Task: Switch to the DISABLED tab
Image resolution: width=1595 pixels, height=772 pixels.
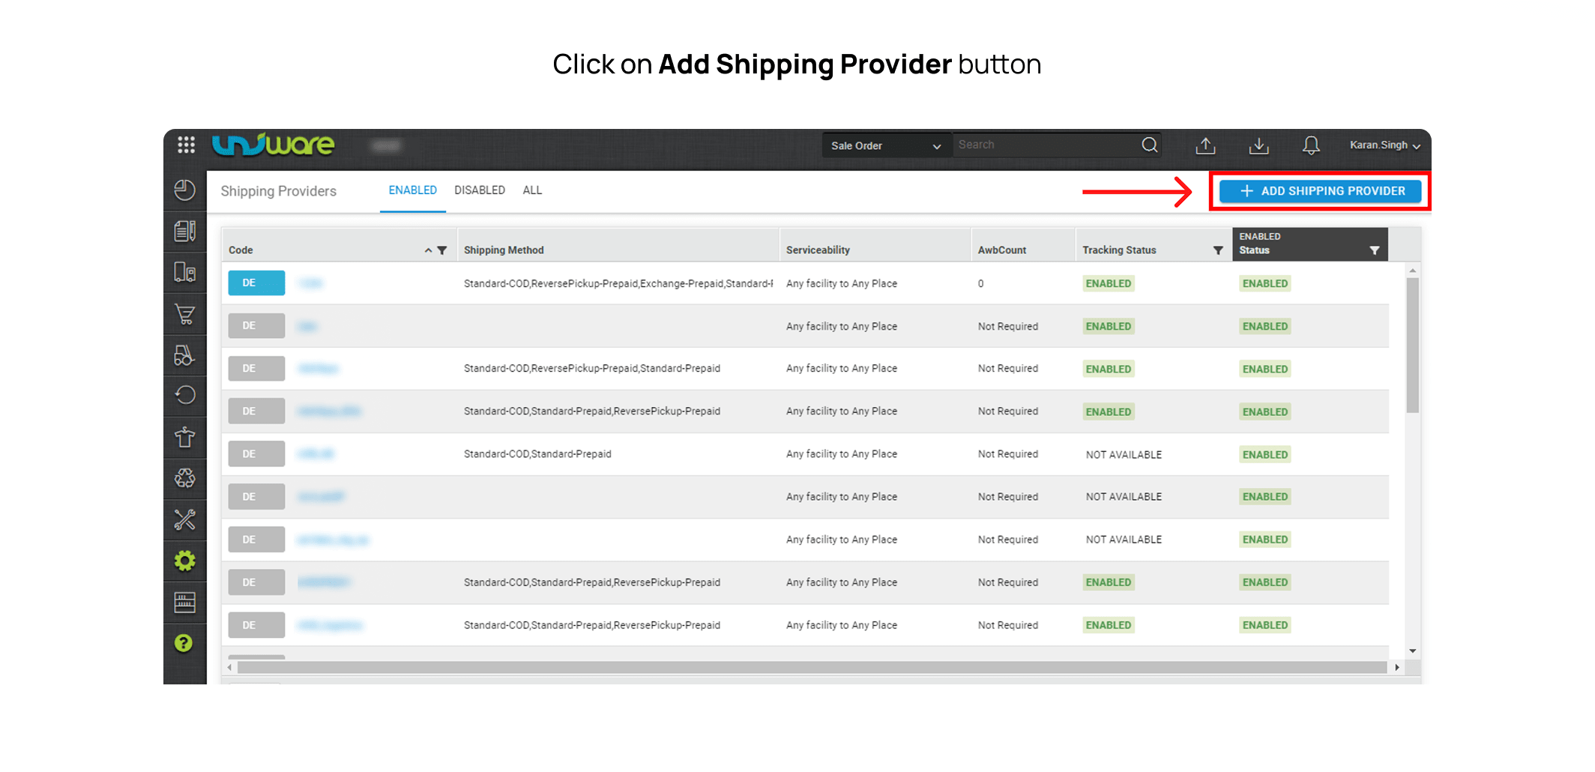Action: tap(480, 190)
